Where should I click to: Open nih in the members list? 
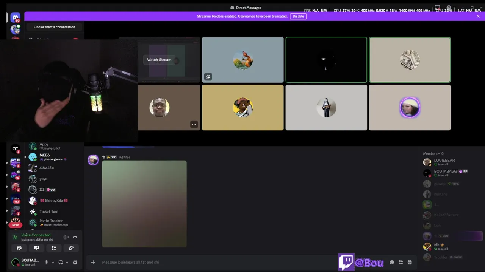[453, 247]
